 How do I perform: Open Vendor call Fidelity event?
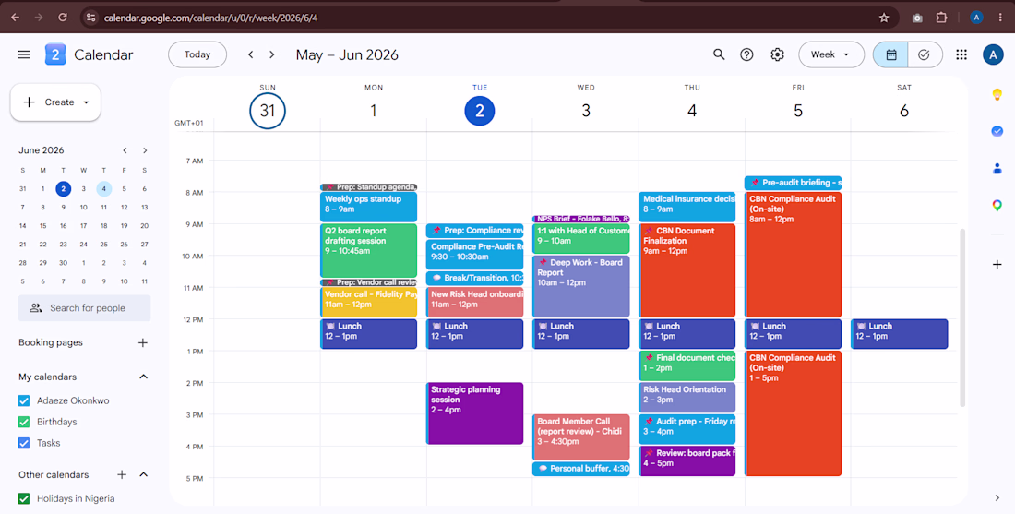[x=368, y=303]
